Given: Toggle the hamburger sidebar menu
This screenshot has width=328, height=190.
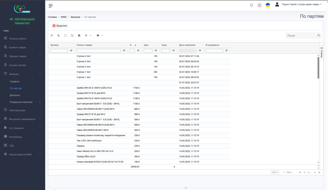Looking at the screenshot, I should point(51,5).
